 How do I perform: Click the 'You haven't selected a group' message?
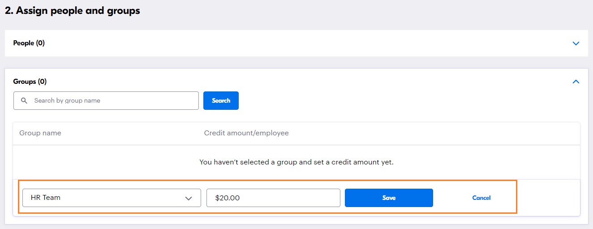click(296, 162)
